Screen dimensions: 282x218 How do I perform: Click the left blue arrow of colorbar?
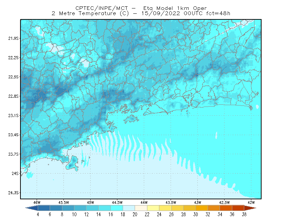point(32,208)
